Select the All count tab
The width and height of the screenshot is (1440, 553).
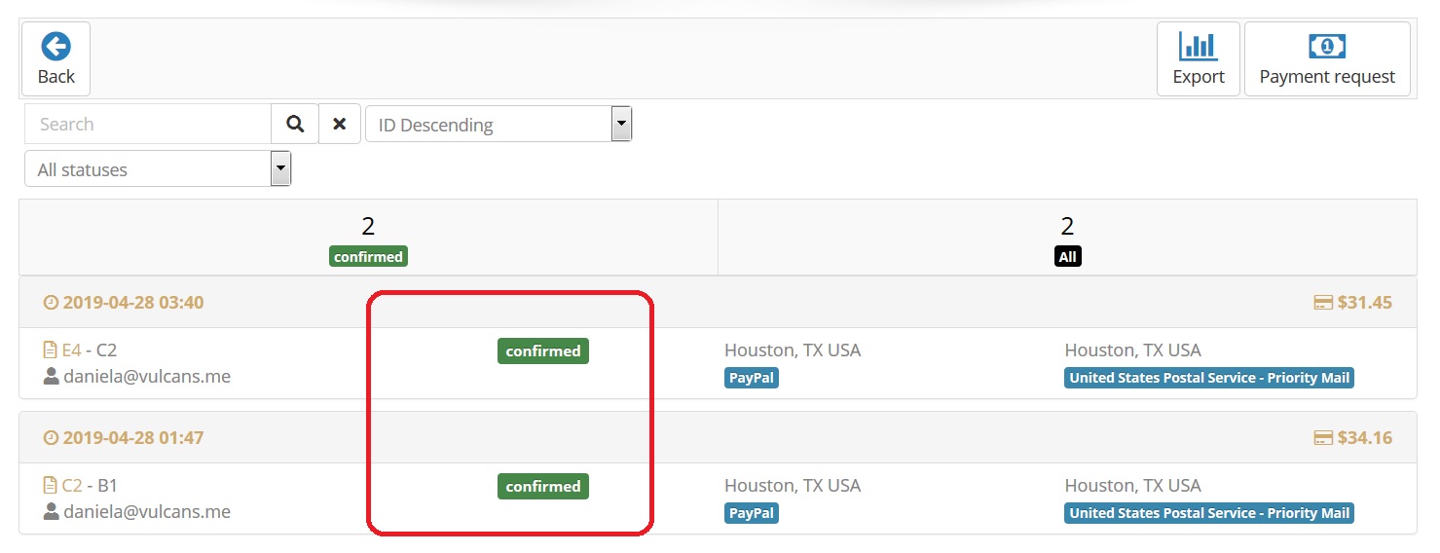tap(1067, 238)
